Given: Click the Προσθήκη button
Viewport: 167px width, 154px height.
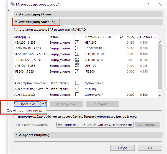Looking at the screenshot, I should point(27,104).
